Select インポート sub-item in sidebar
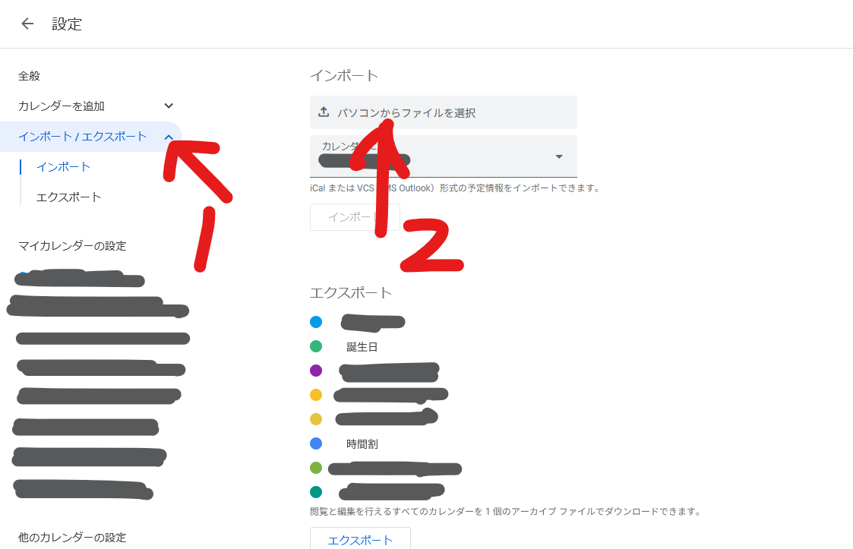The width and height of the screenshot is (853, 549). pos(63,167)
